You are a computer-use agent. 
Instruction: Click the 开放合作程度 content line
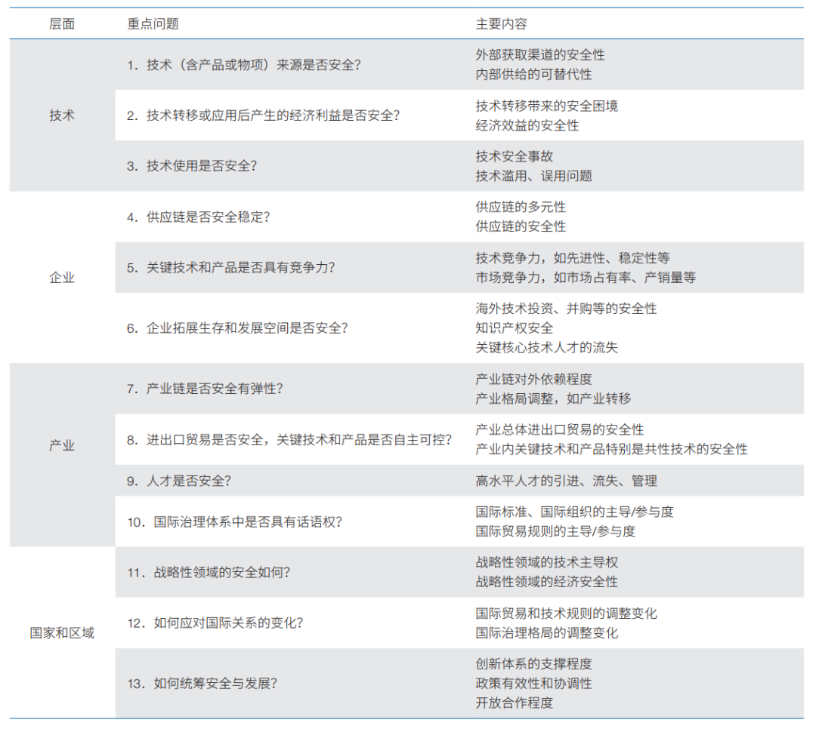pos(512,703)
